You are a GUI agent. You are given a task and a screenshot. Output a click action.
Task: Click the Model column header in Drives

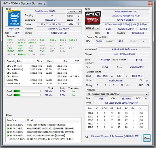point(52,120)
